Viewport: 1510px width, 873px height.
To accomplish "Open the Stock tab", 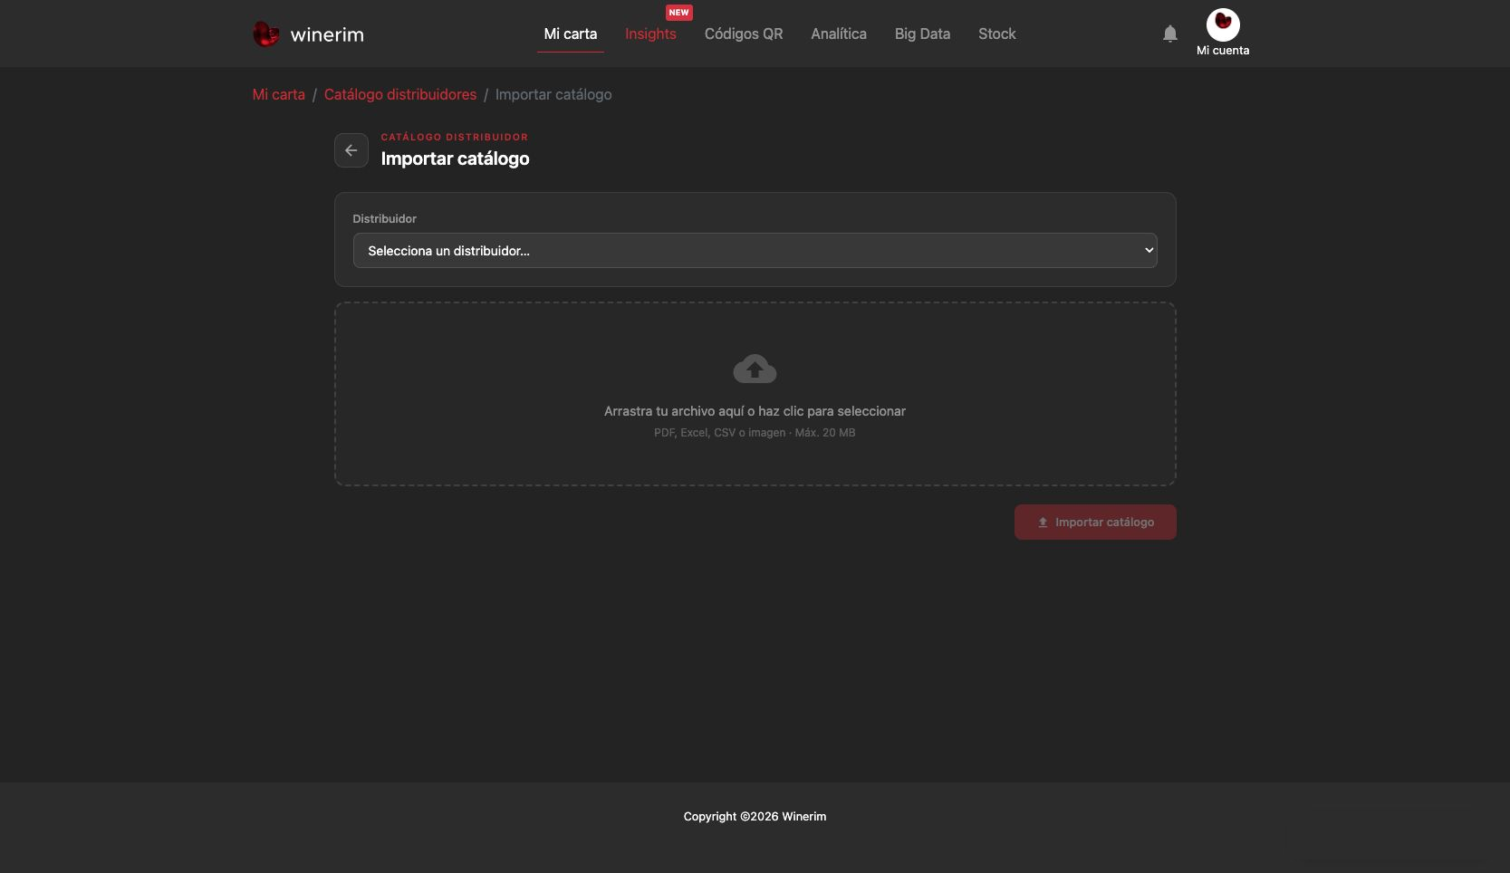I will (x=997, y=34).
